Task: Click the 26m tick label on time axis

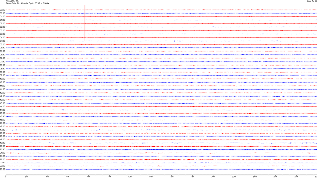Action: click(275, 177)
